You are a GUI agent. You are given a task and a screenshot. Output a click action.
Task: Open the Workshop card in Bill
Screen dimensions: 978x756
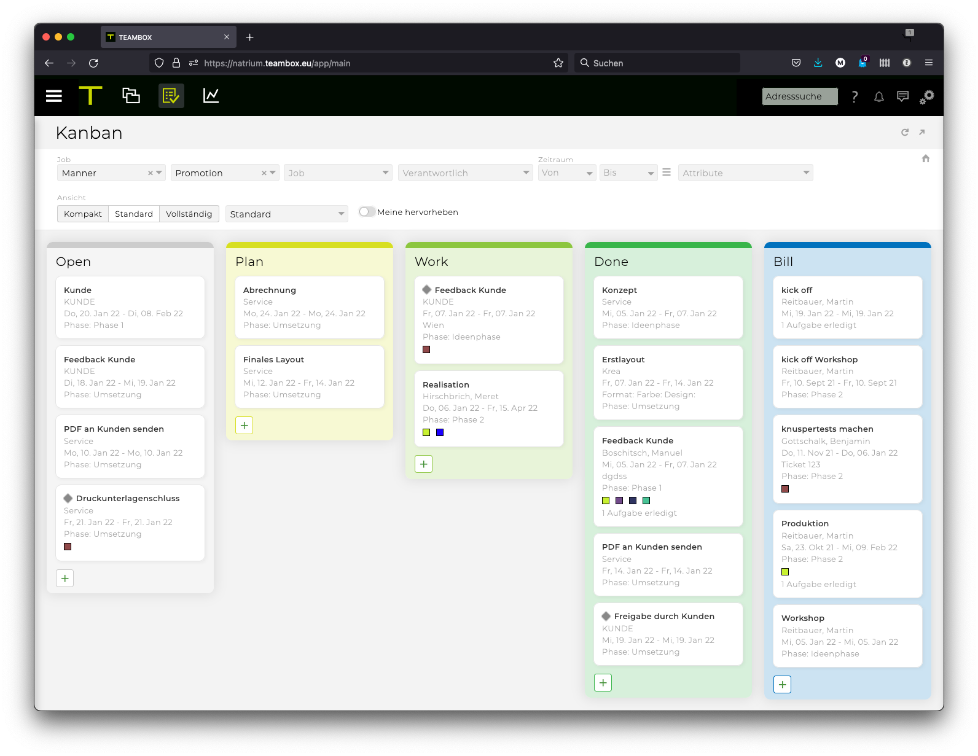click(848, 636)
